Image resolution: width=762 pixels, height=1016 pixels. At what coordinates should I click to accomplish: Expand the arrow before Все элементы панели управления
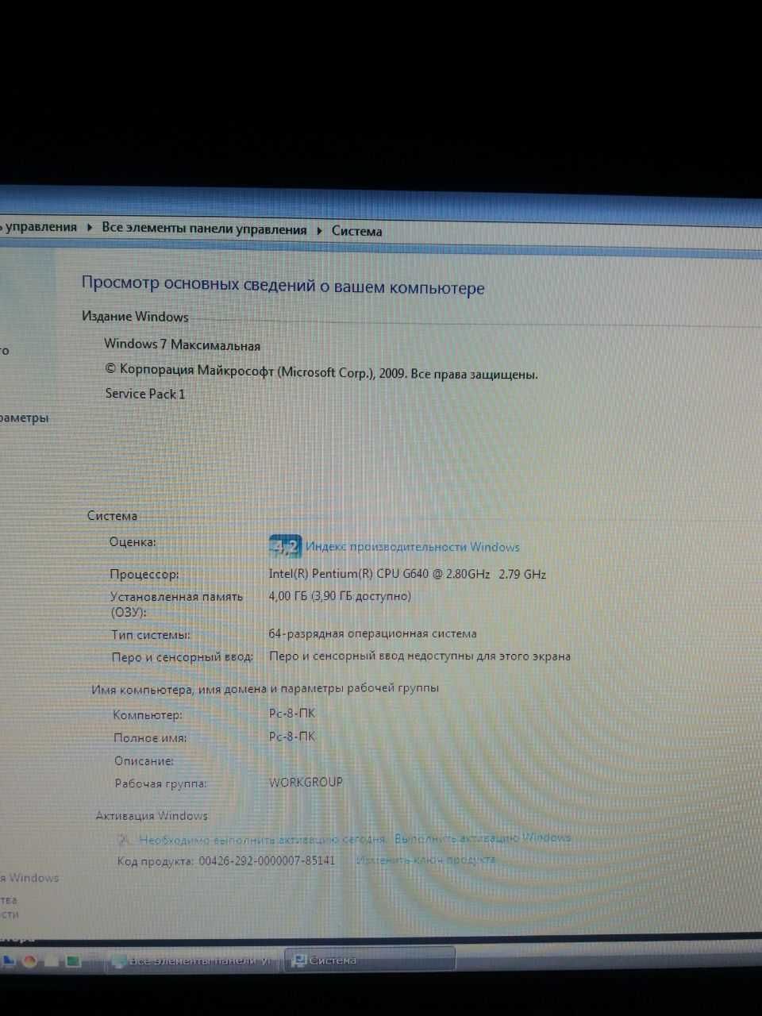tap(90, 229)
